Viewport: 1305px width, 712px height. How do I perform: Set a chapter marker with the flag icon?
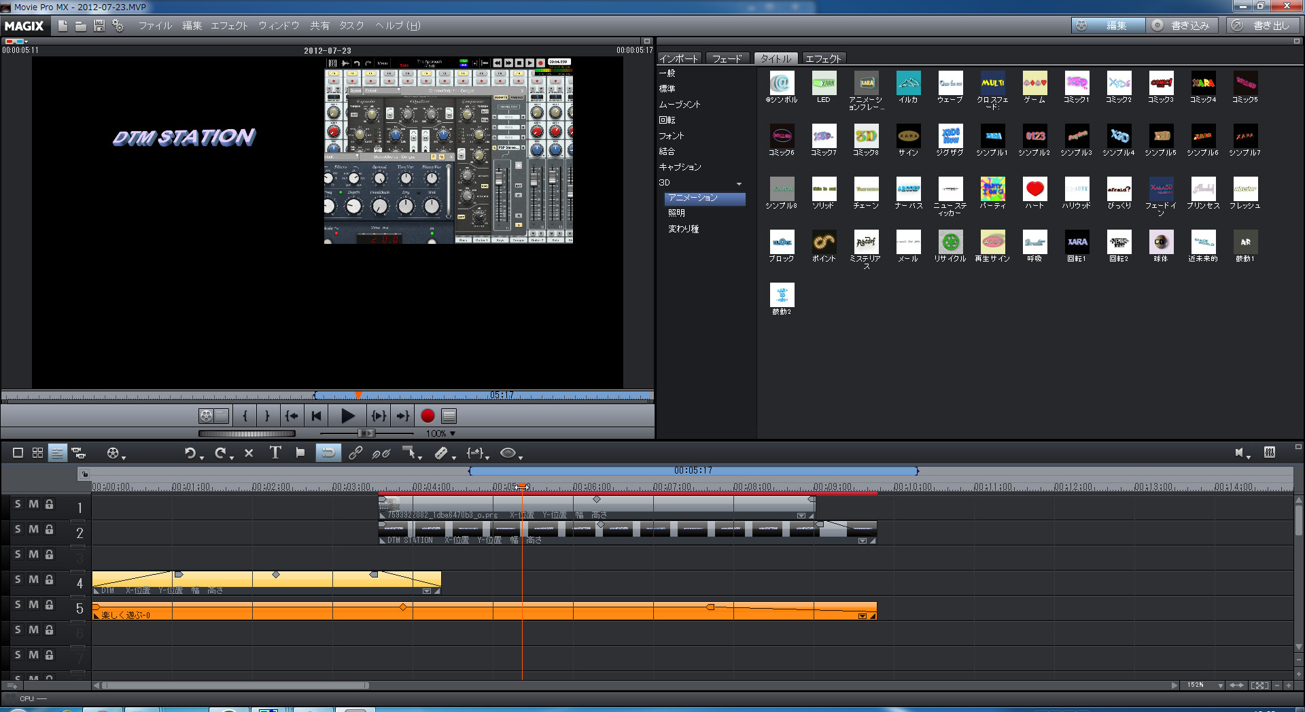coord(300,452)
